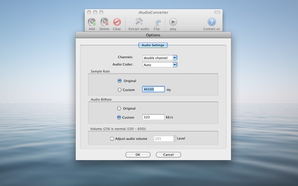Click the volume level stepper arrows

[x=175, y=138]
